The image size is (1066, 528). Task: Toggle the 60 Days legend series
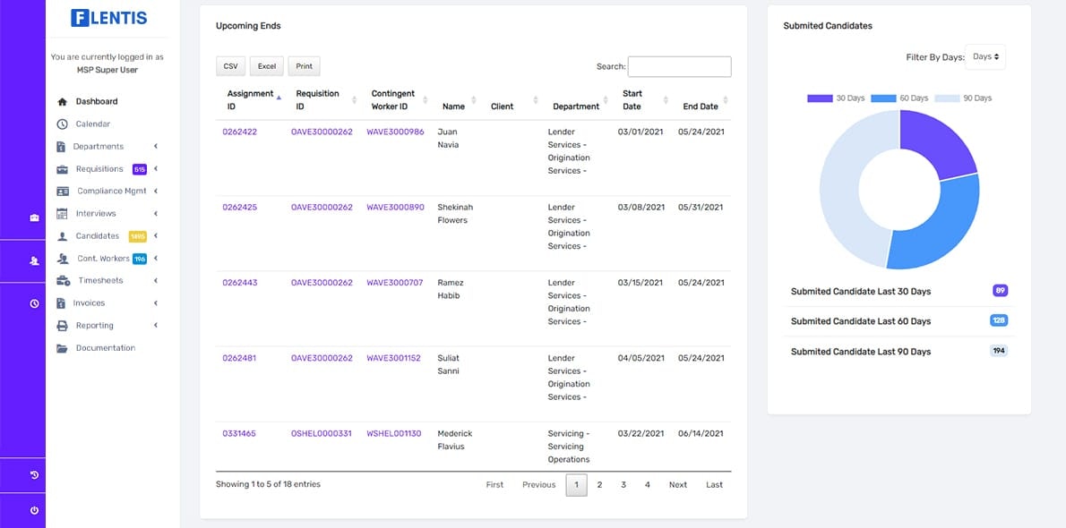point(898,98)
